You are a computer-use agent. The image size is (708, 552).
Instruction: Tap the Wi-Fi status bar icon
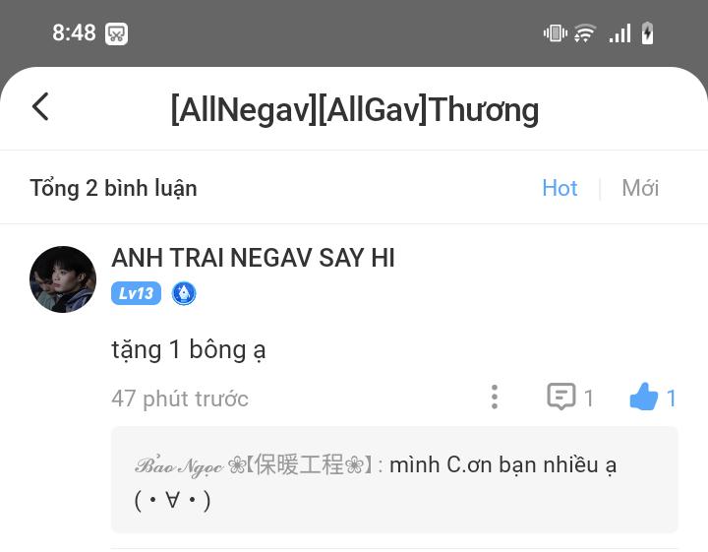click(584, 33)
